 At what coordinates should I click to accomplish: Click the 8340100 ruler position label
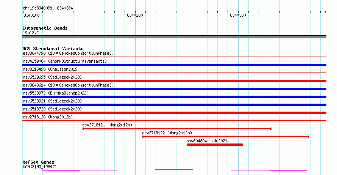click(x=31, y=15)
